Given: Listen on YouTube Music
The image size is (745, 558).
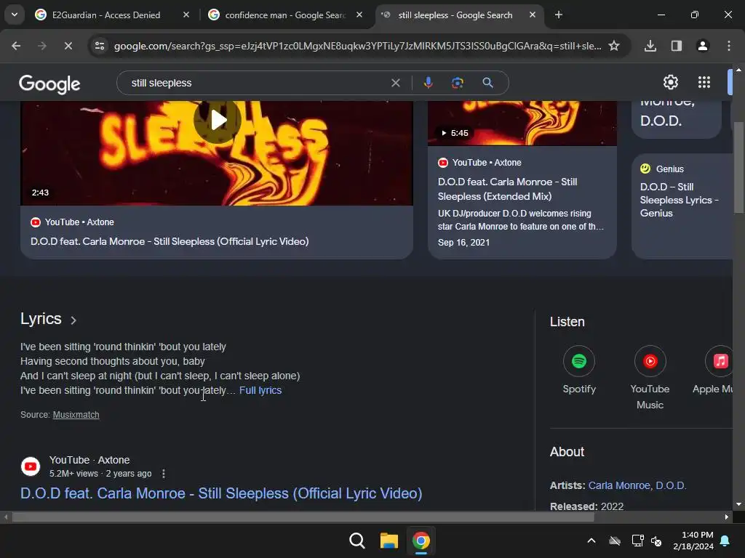Looking at the screenshot, I should 650,378.
